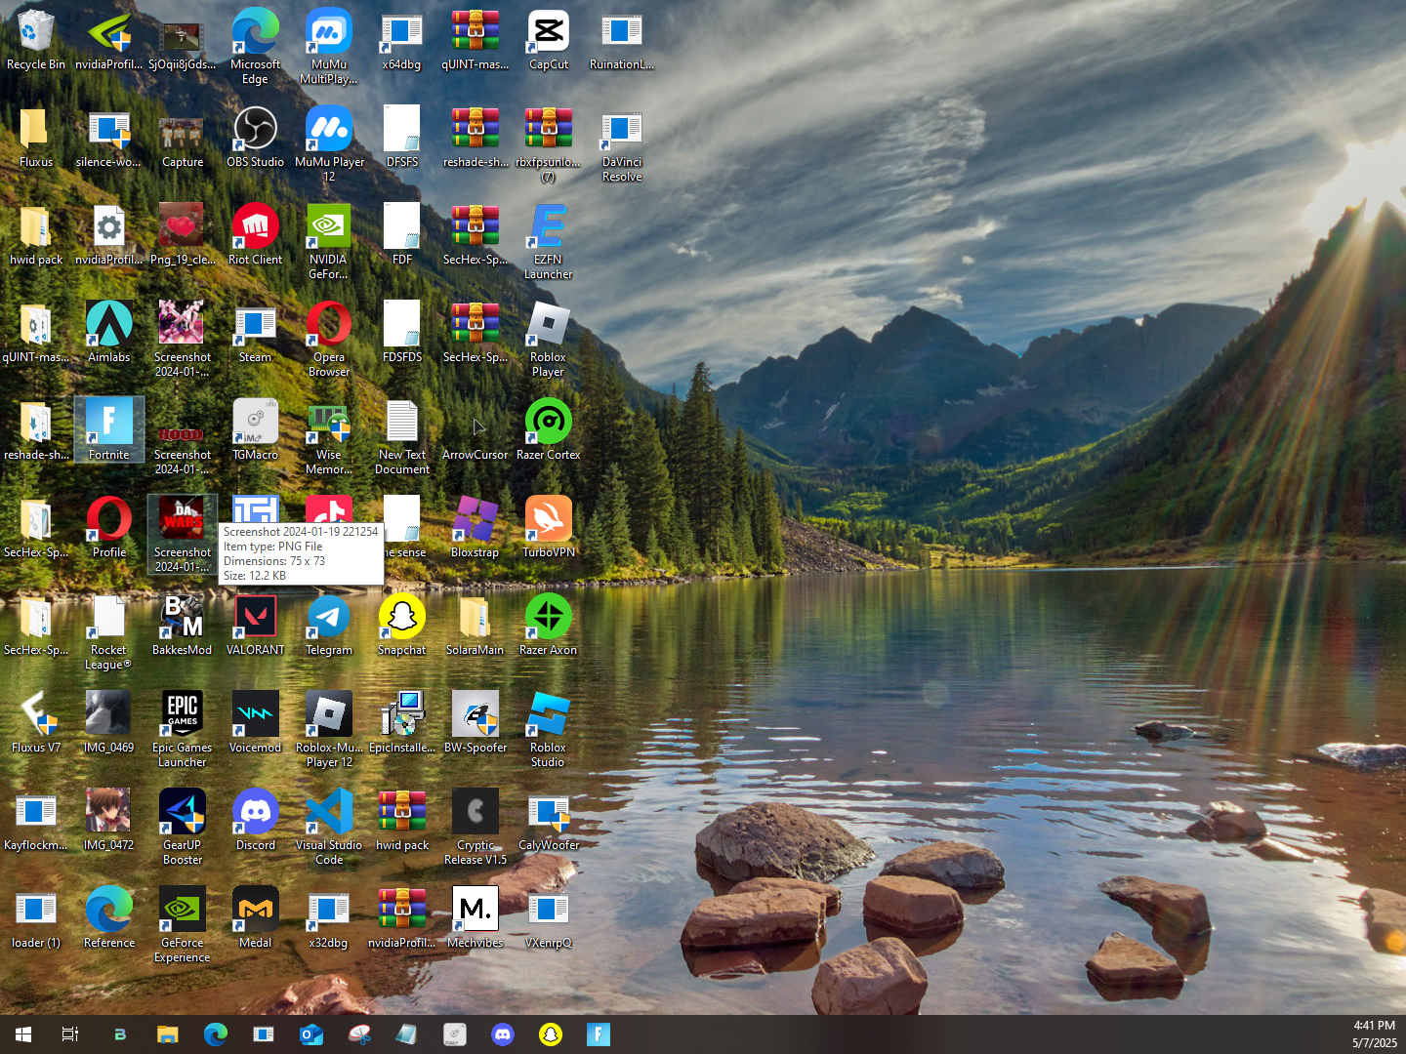Select the x64dbg shortcut icon

402,39
